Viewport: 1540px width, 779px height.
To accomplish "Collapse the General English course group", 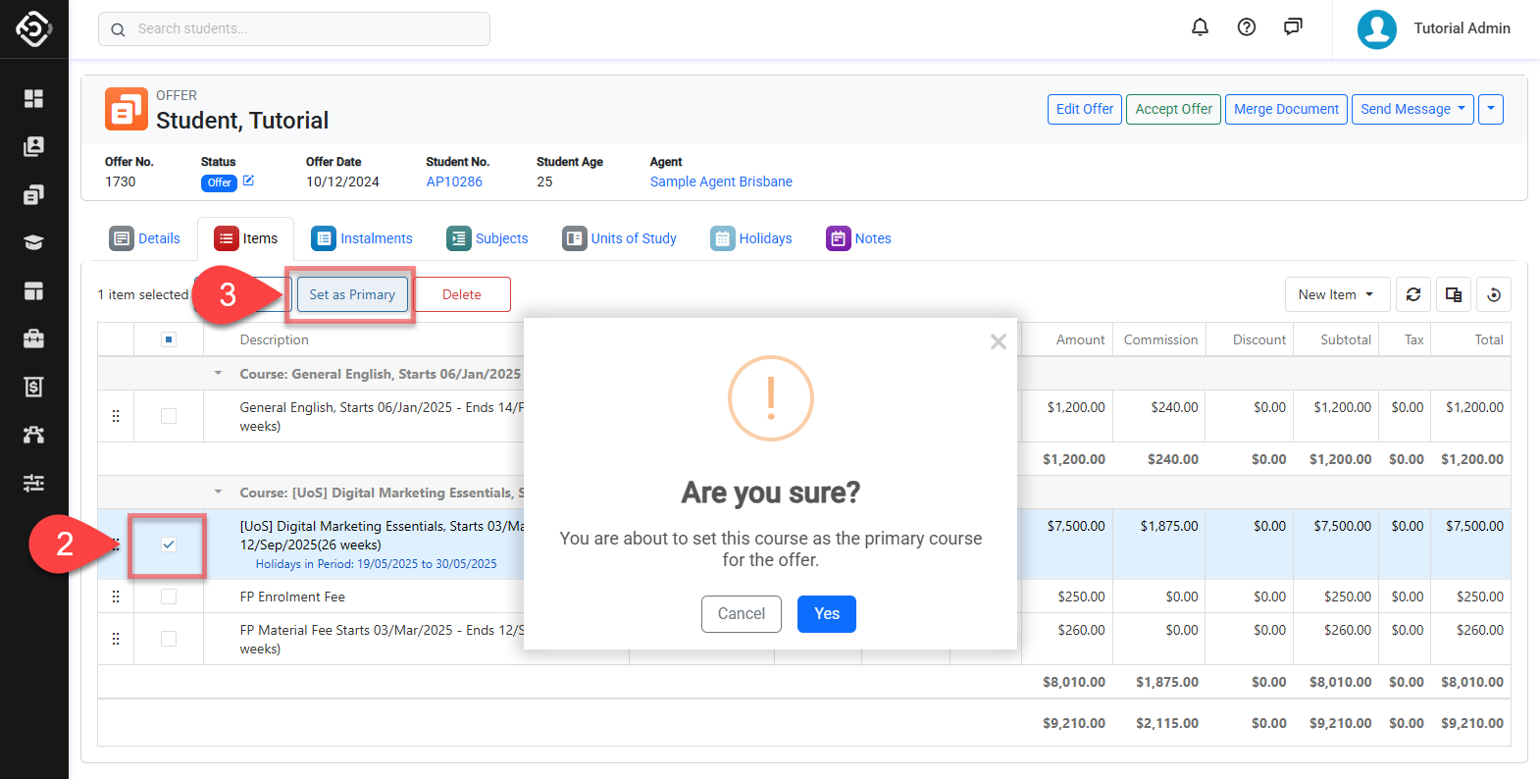I will click(219, 374).
